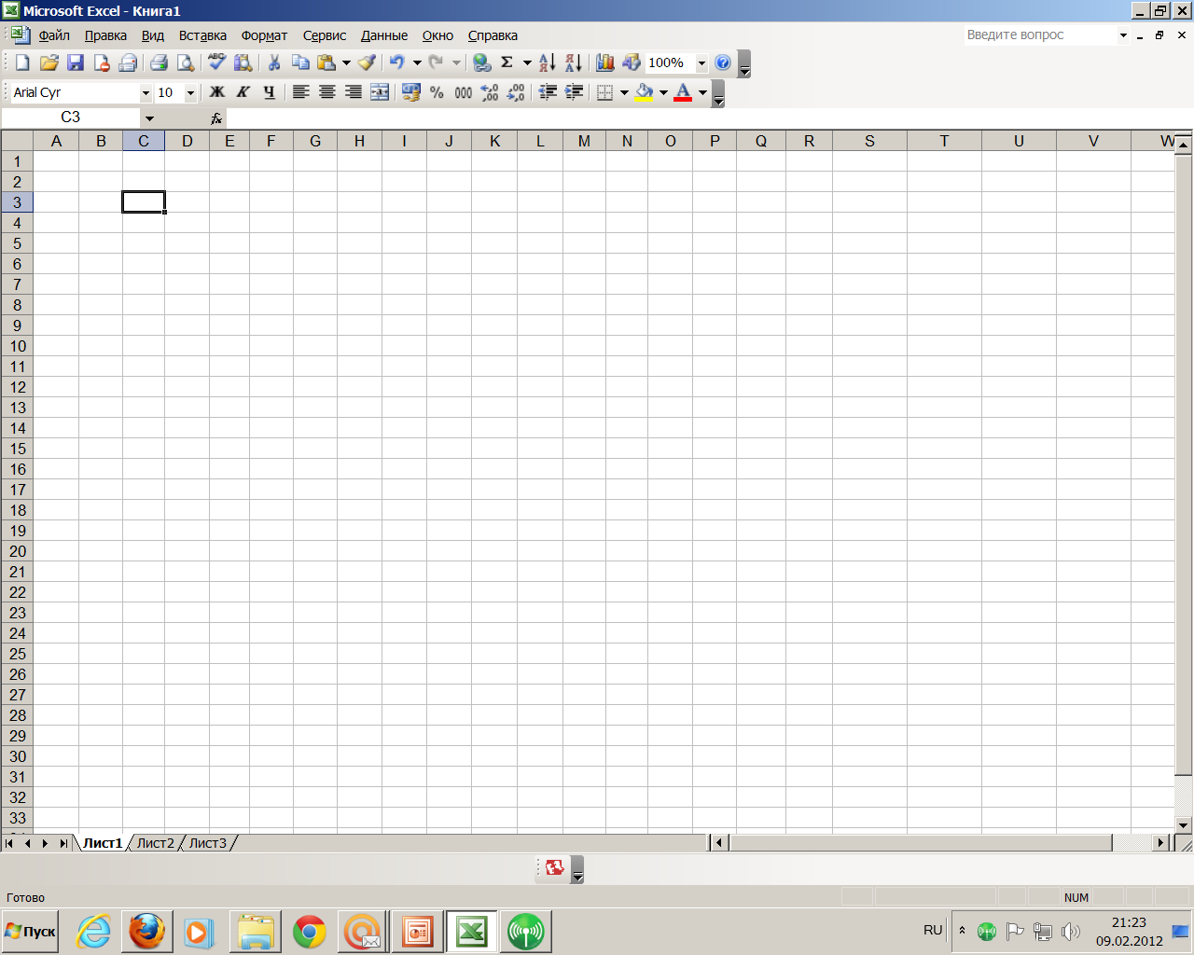The width and height of the screenshot is (1194, 955).
Task: Paste with clipboard icon
Action: point(326,62)
